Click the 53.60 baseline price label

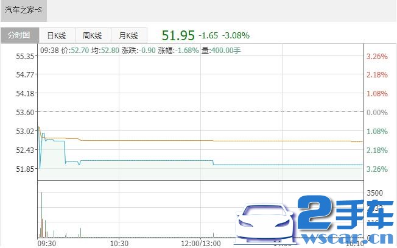coord(25,112)
